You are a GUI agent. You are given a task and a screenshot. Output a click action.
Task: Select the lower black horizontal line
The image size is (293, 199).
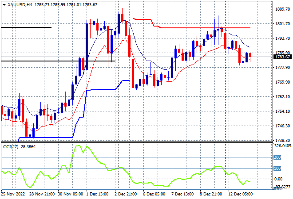(58, 61)
